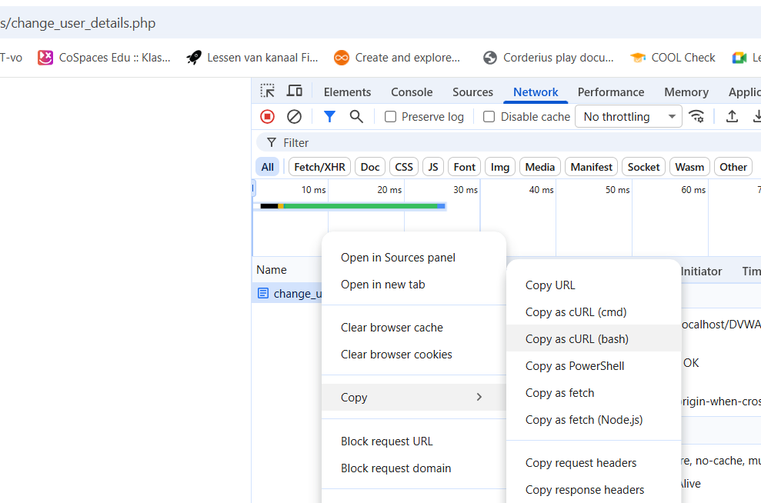Open the COOL Check bookmark
The image size is (761, 503).
point(673,58)
